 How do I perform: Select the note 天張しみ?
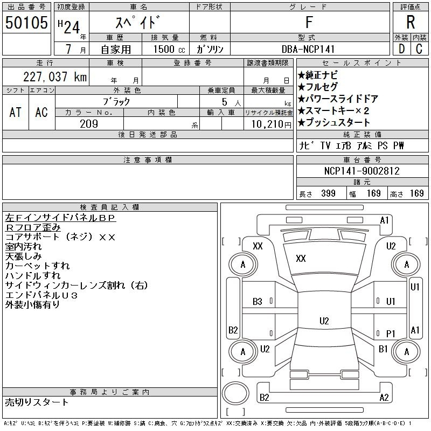tap(23, 256)
